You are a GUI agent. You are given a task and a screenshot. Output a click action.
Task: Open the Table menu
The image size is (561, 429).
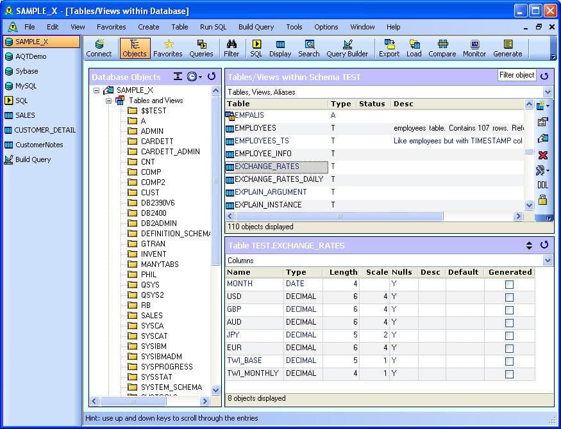click(180, 27)
